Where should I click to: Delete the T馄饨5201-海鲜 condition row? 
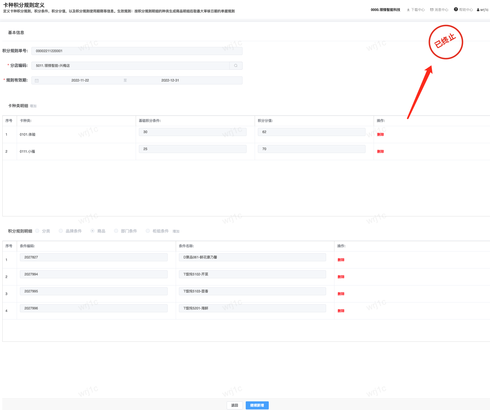point(341,311)
